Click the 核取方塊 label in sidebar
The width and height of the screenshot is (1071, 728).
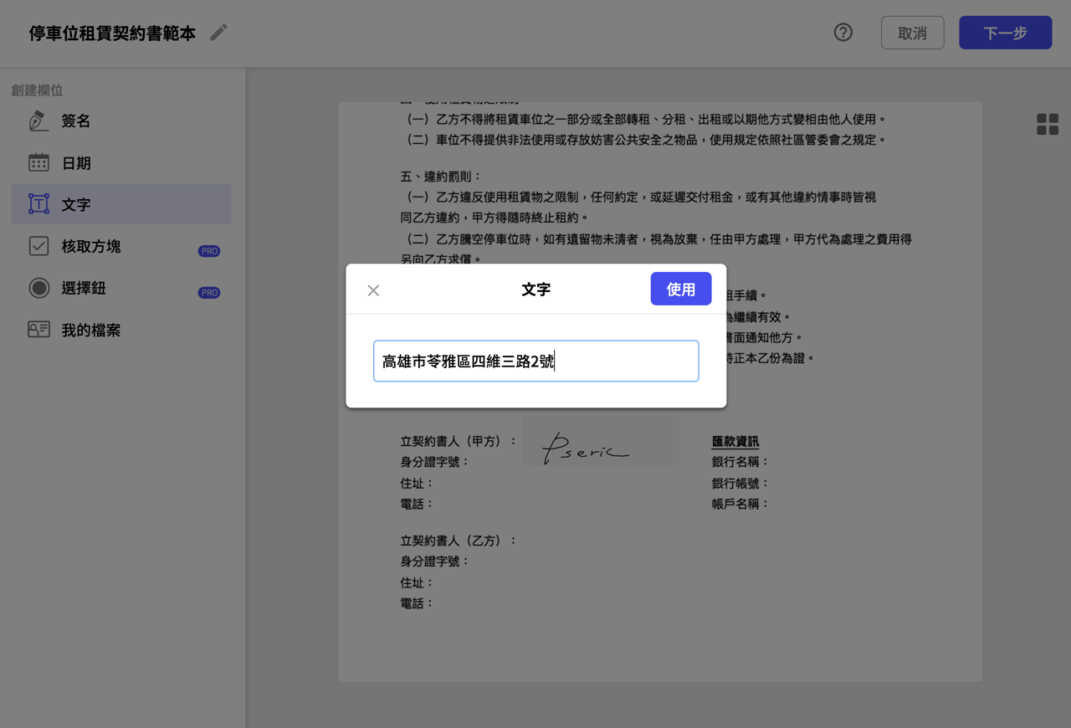point(91,247)
